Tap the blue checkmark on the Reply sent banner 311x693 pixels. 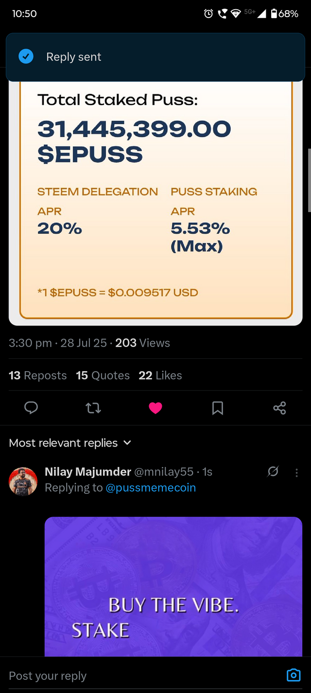pos(26,56)
